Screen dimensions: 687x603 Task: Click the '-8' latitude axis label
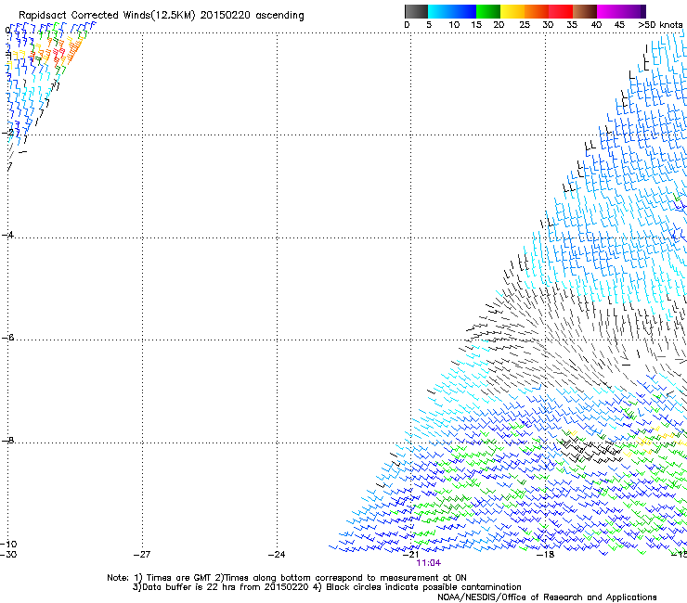[x=7, y=440]
